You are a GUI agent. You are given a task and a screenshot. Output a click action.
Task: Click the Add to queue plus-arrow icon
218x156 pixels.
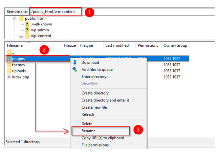point(75,69)
